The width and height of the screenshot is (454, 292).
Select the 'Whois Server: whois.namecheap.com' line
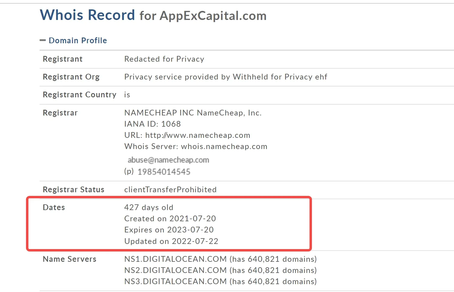coord(196,146)
